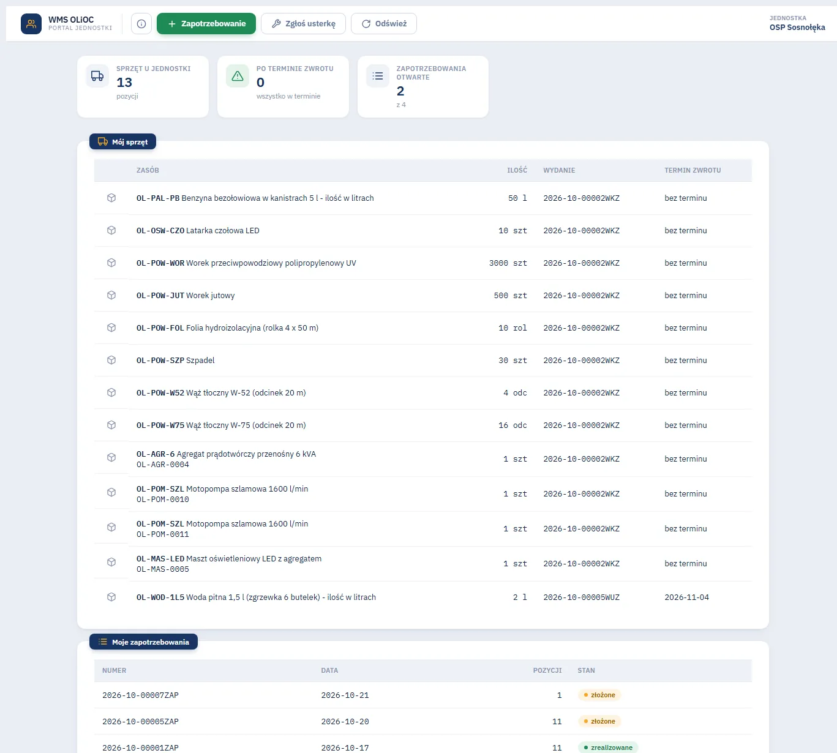Click the box icon for Woda pitna row
This screenshot has width=837, height=753.
tap(111, 597)
